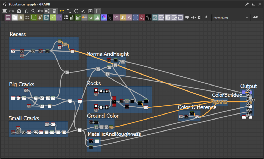264x159 pixels.
Task: Add an Output node from the toolbar
Action: click(x=180, y=18)
